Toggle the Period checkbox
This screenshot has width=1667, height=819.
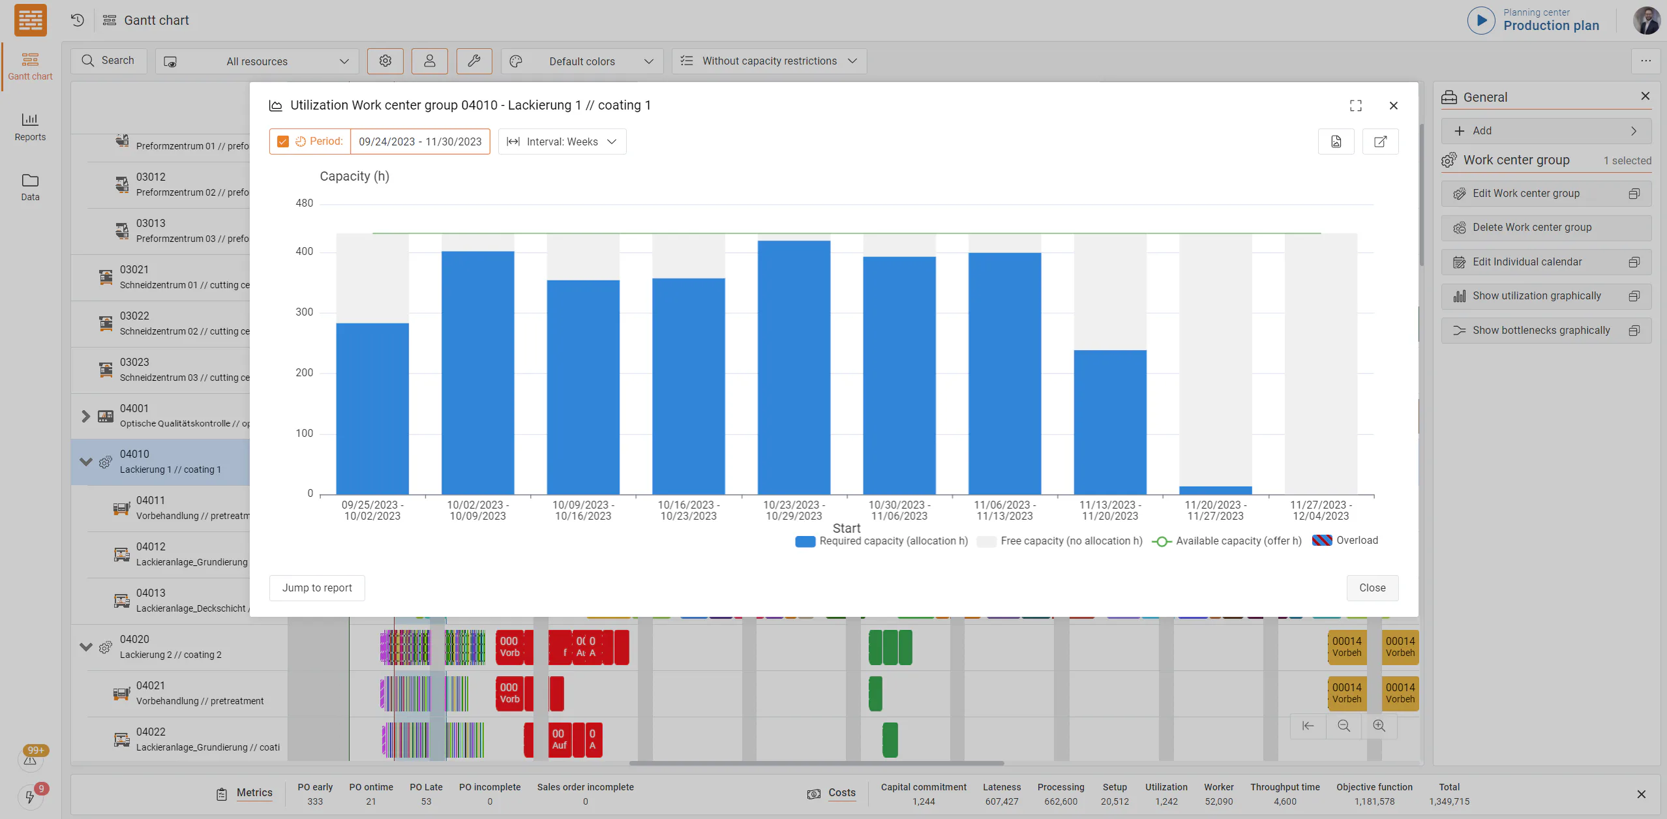click(x=283, y=141)
